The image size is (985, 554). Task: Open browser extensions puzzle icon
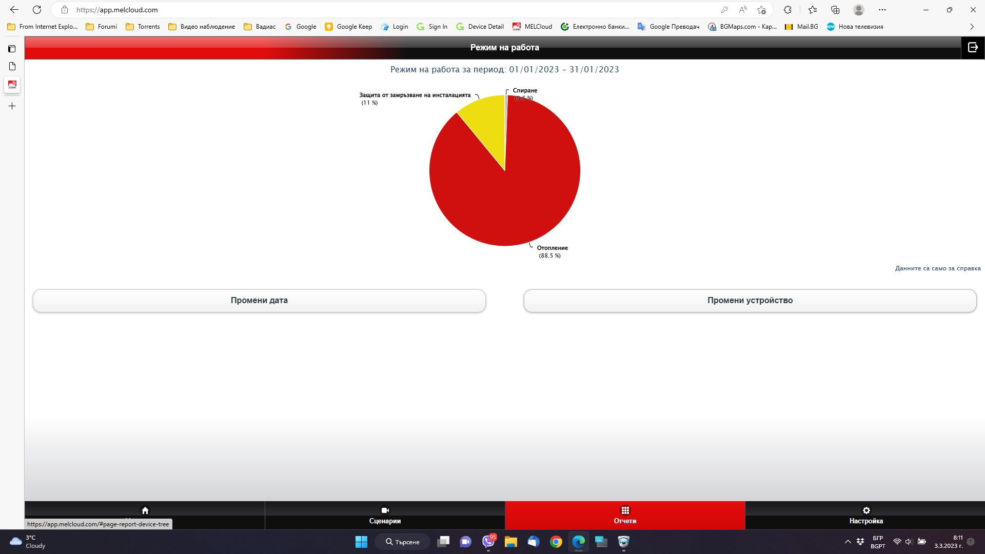coord(787,10)
